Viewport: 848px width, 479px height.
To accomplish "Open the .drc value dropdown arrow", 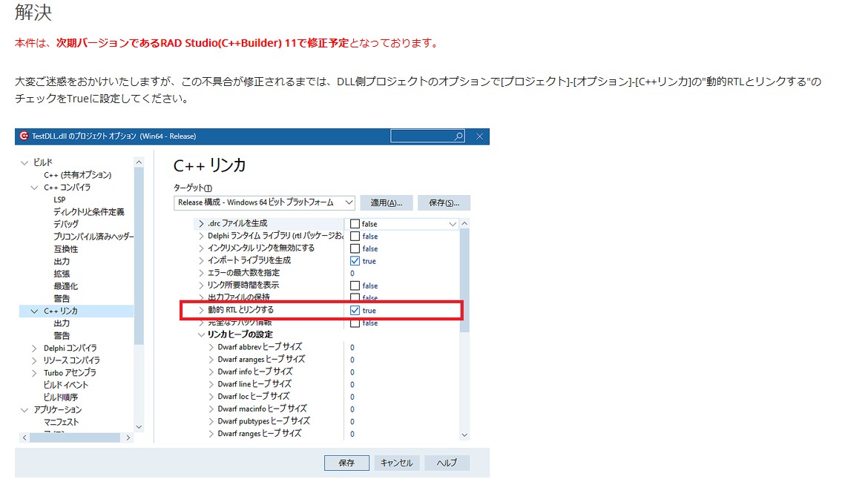I will pyautogui.click(x=453, y=224).
